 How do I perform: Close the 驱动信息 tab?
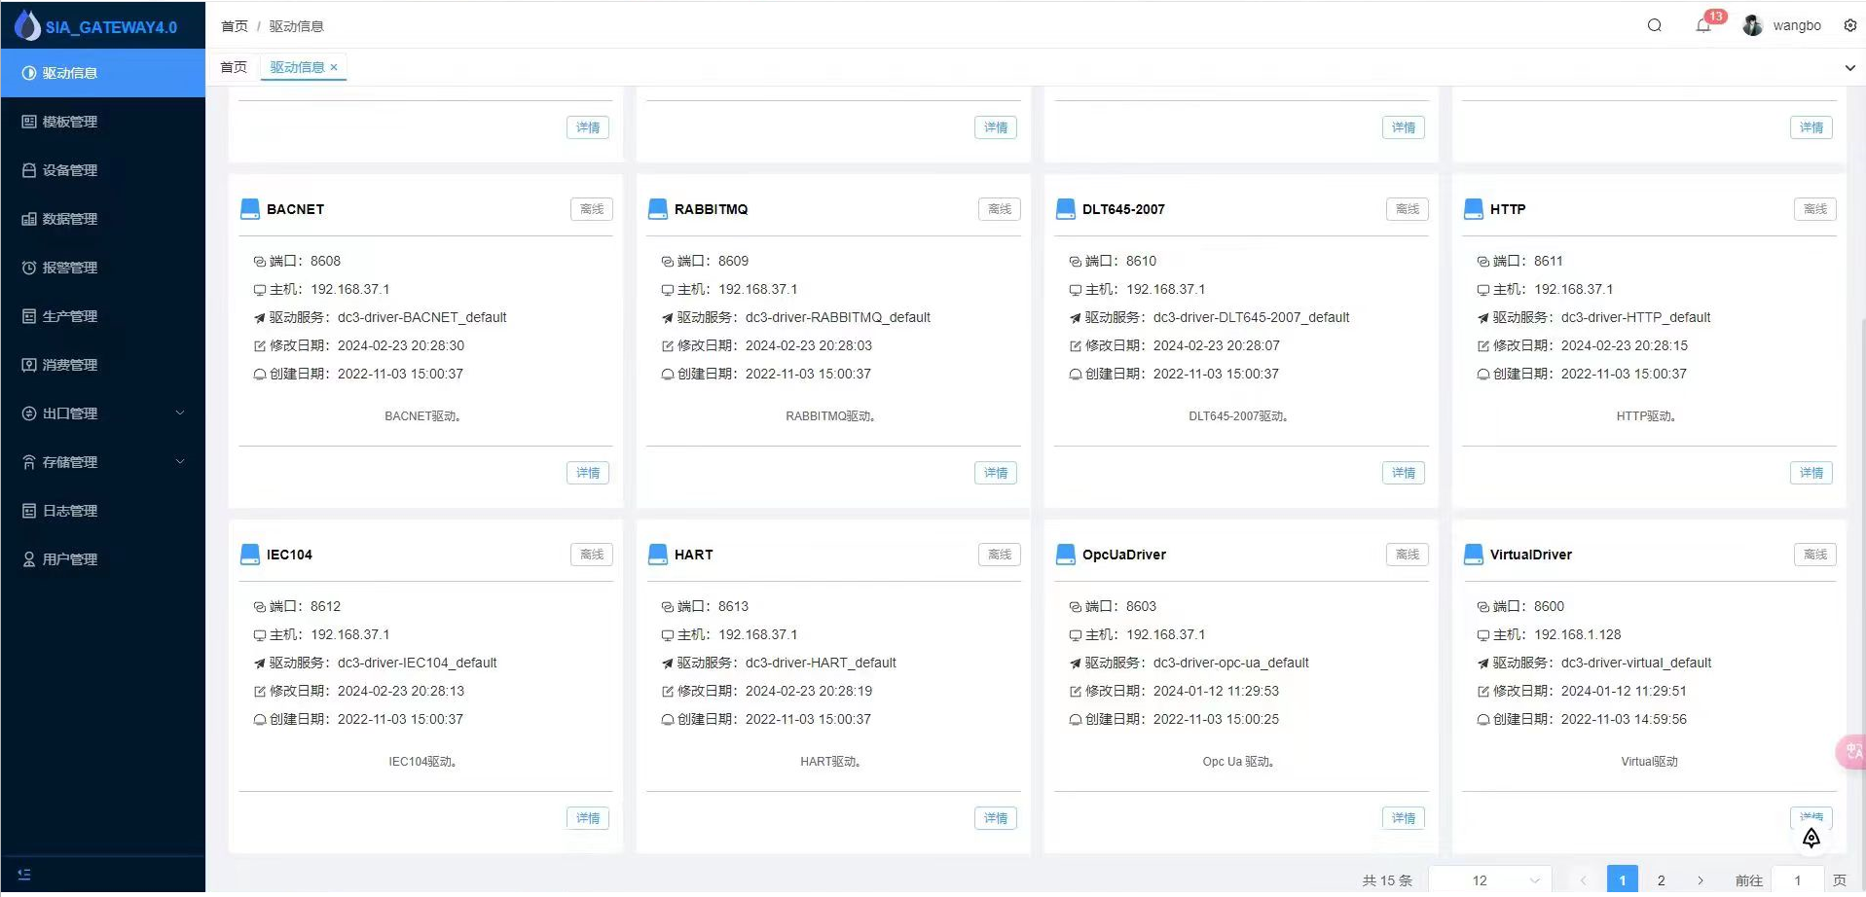[x=334, y=67]
